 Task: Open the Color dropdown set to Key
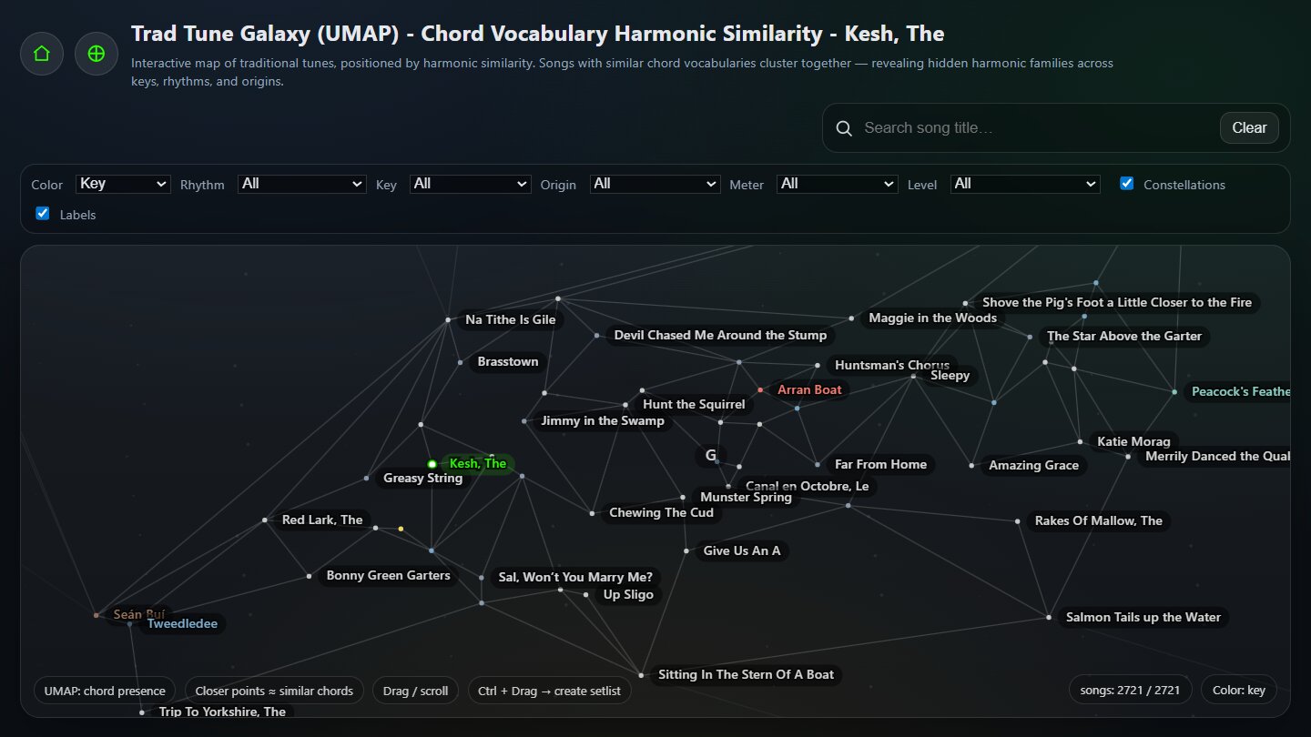coord(123,184)
